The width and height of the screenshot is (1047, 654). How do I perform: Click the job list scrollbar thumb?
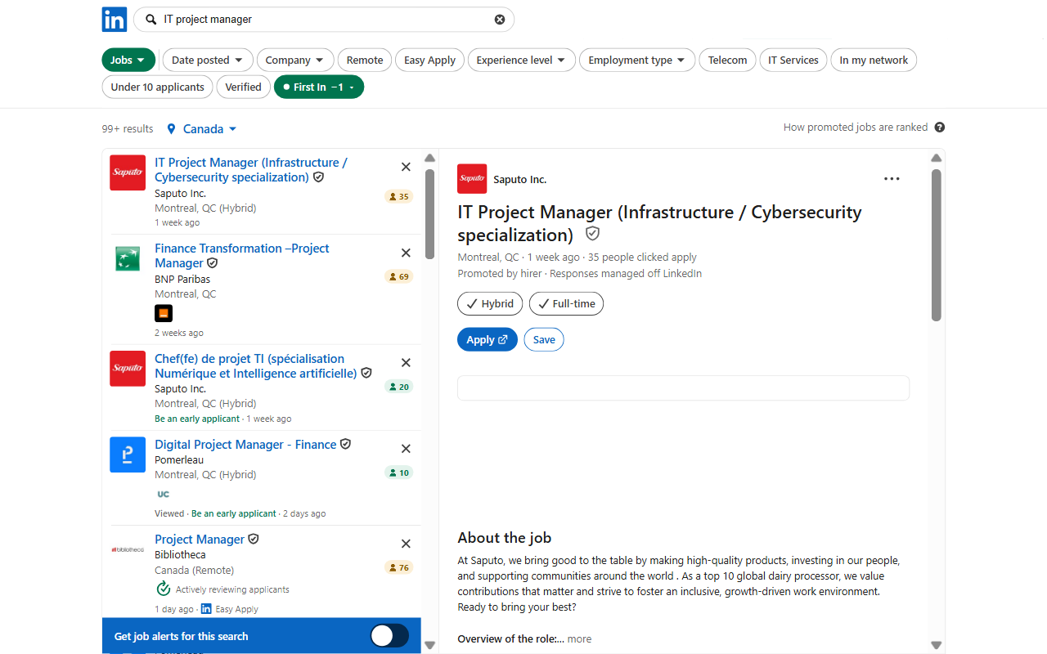(429, 214)
